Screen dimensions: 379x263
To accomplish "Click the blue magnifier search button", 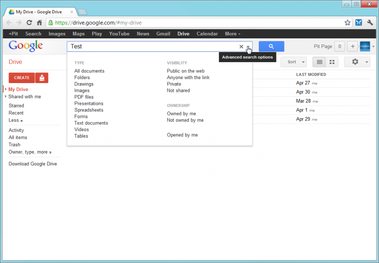I will coord(272,47).
